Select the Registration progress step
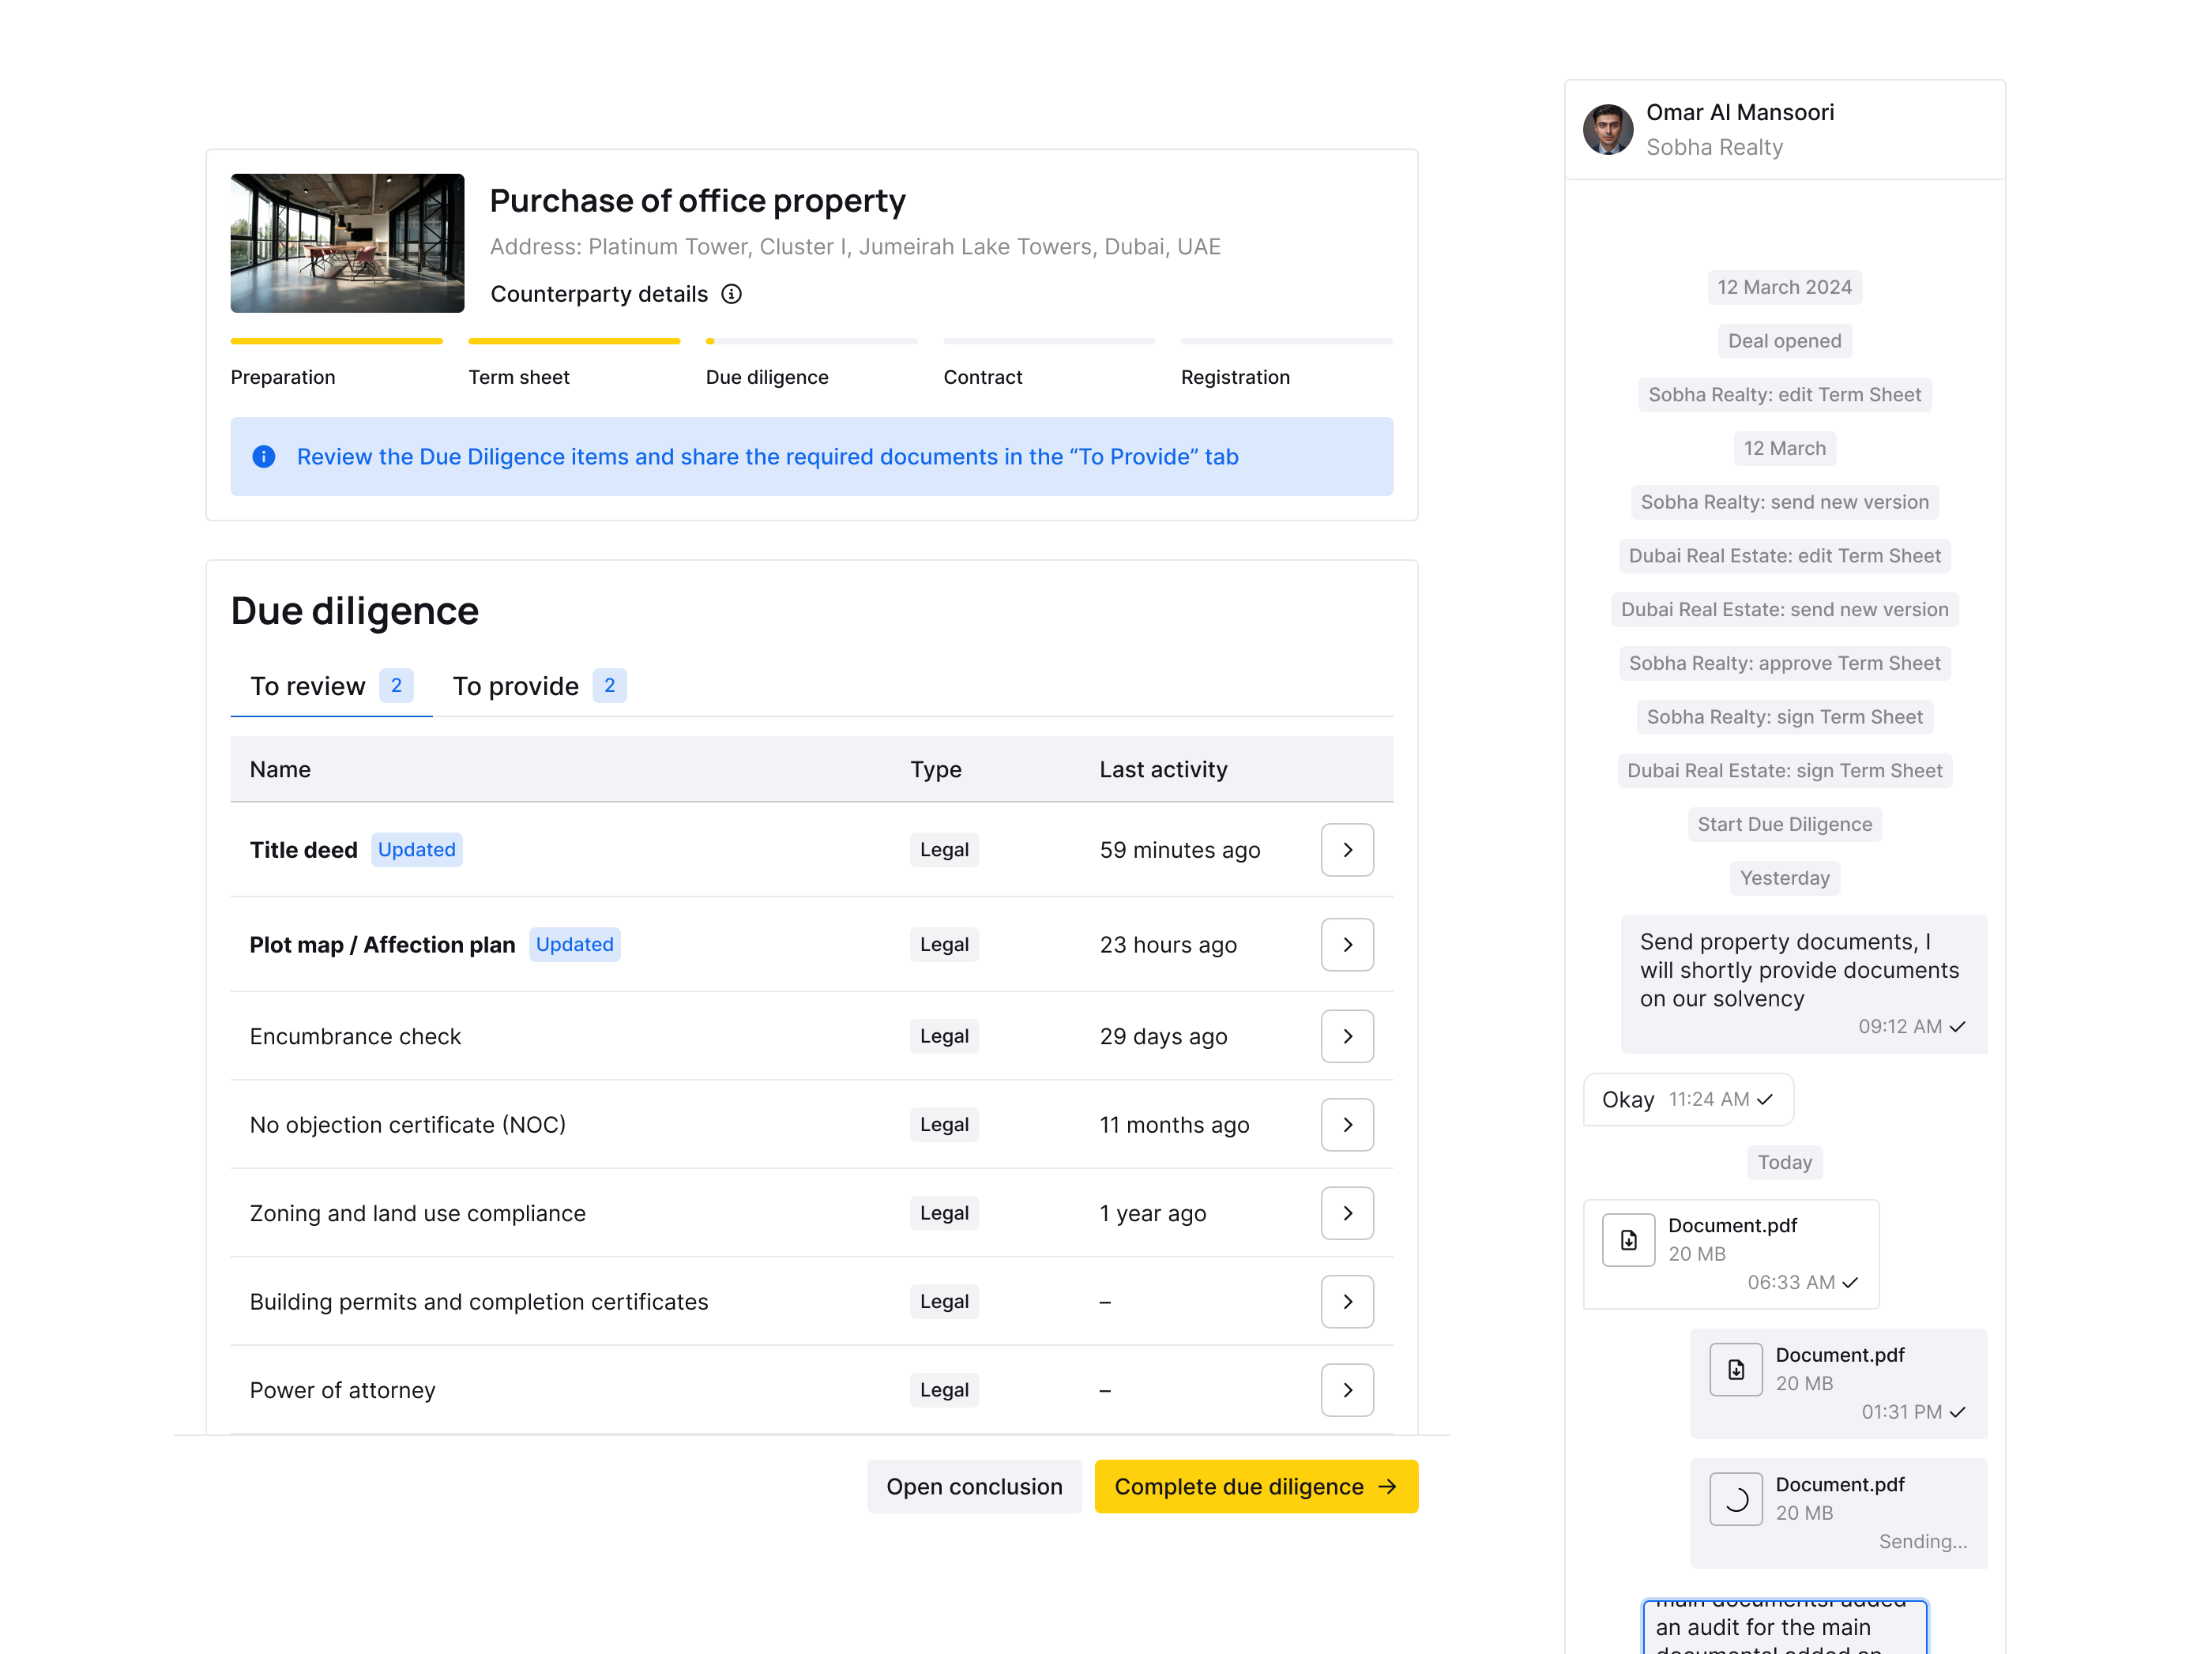Viewport: 2212px width, 1654px height. pos(1286,364)
